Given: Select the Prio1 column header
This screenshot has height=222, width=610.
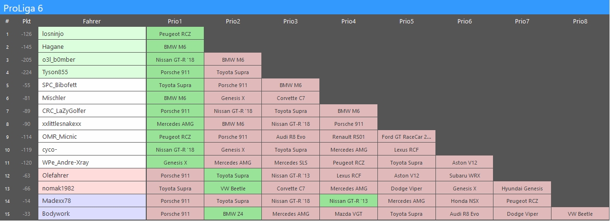Looking at the screenshot, I should [x=175, y=21].
